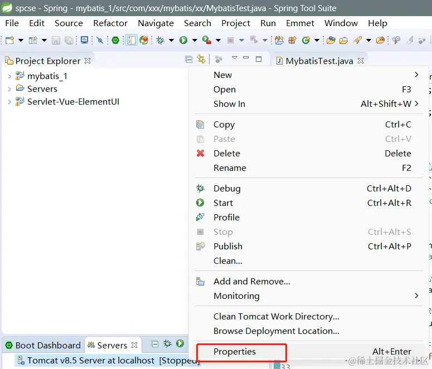Click the Save All toolbar icon
432x369 pixels.
tap(69, 41)
